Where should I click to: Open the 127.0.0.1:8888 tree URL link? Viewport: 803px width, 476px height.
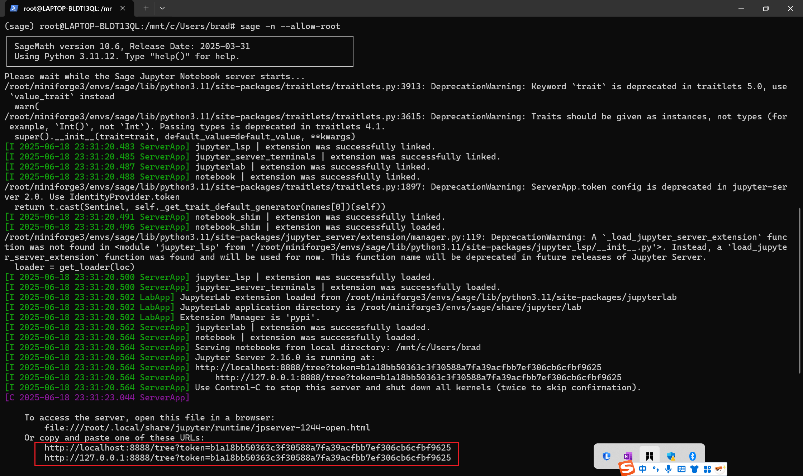click(247, 458)
